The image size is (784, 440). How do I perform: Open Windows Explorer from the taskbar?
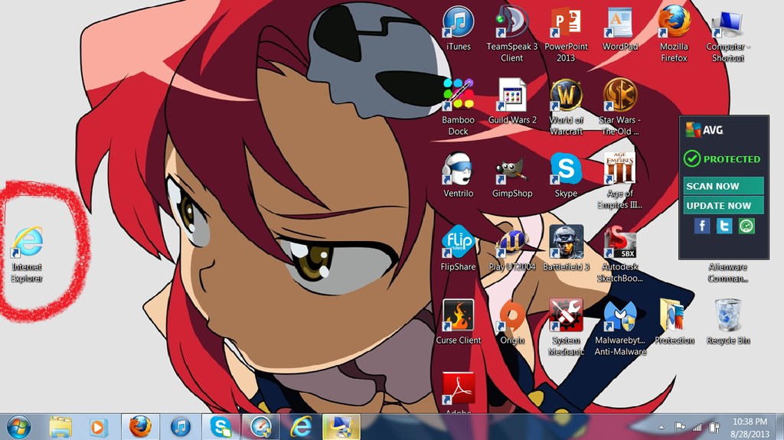click(x=60, y=427)
